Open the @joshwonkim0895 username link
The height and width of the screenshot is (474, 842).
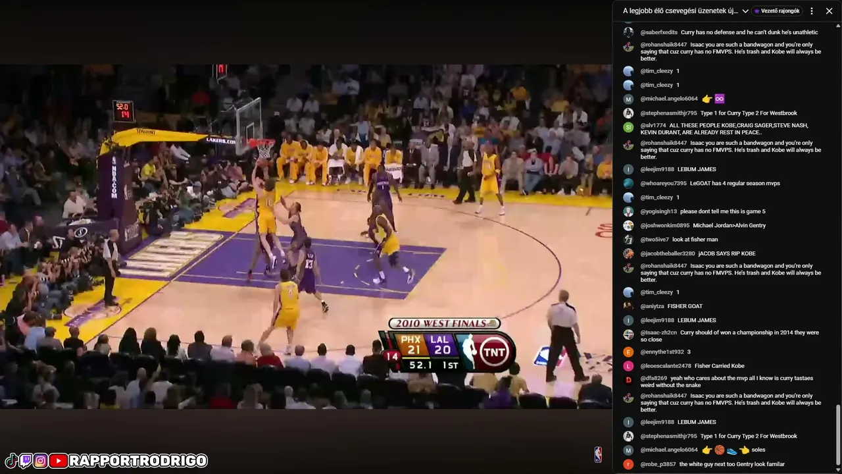[664, 226]
